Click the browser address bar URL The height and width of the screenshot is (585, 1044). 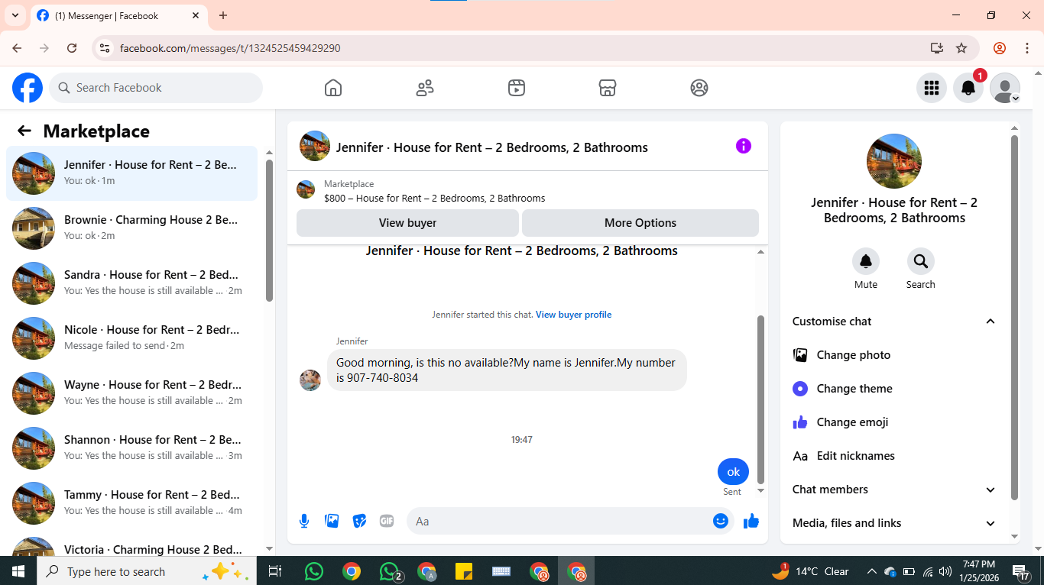[x=230, y=48]
